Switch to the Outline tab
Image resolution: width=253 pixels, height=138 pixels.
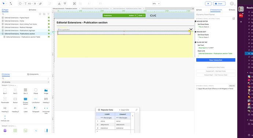tap(32, 10)
